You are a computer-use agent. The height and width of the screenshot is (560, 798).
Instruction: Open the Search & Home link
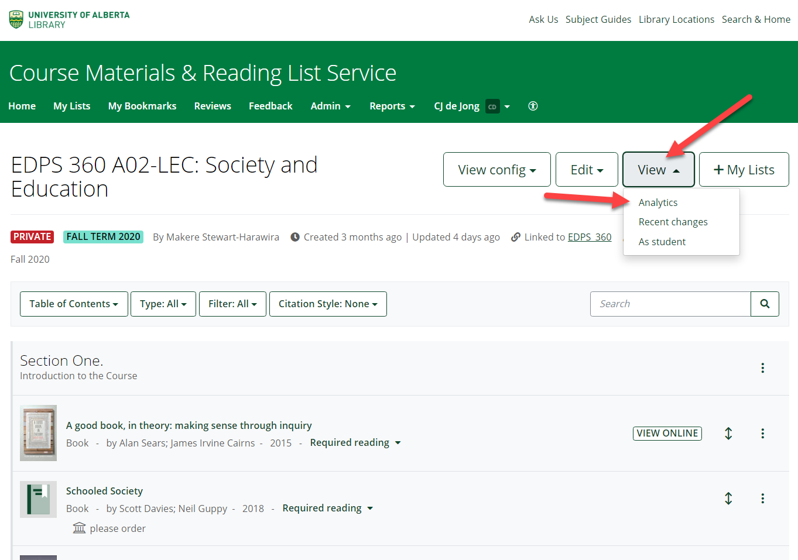coord(756,19)
